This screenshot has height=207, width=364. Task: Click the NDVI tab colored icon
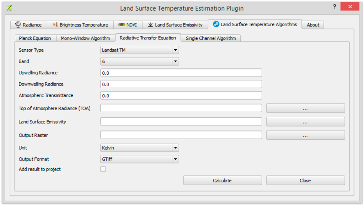[122, 25]
